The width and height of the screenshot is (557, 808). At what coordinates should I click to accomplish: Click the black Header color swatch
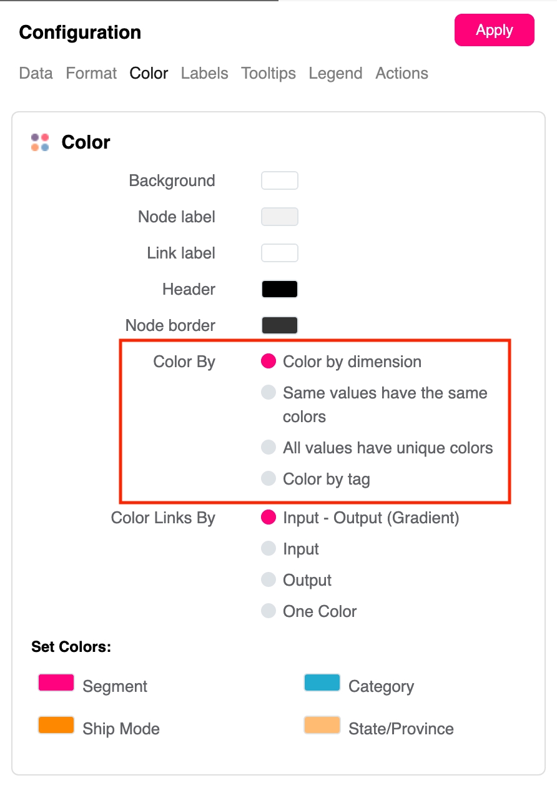click(279, 289)
